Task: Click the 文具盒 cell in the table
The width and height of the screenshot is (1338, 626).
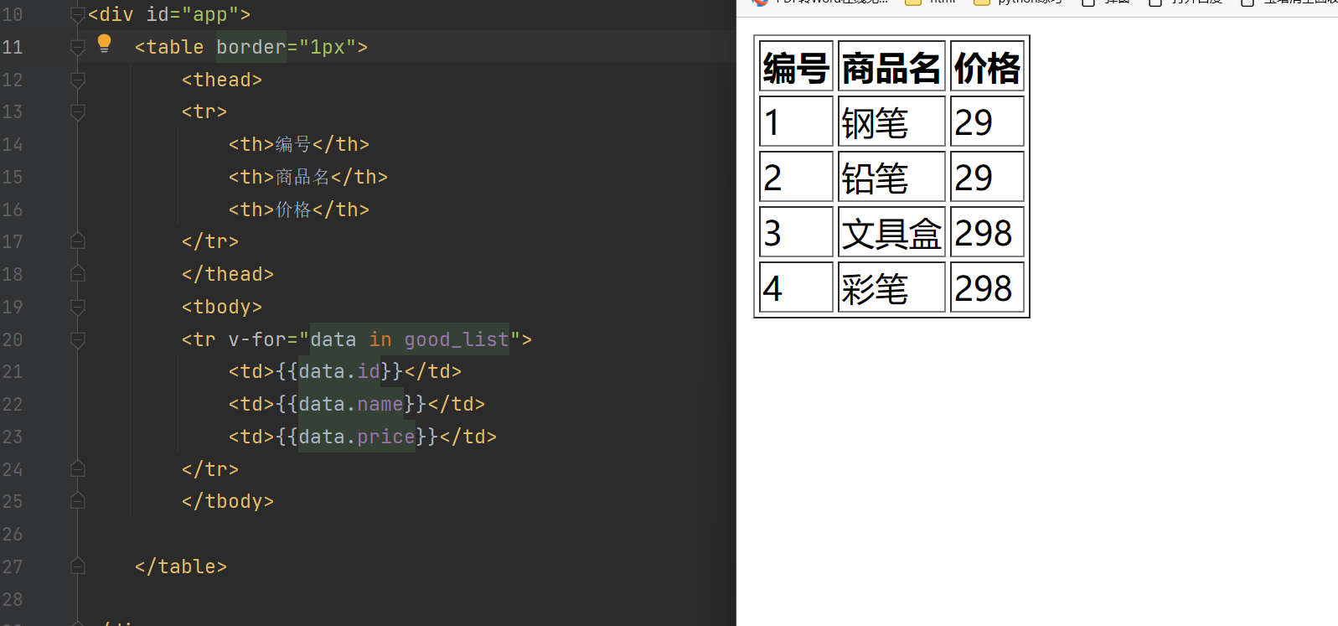Action: (891, 232)
